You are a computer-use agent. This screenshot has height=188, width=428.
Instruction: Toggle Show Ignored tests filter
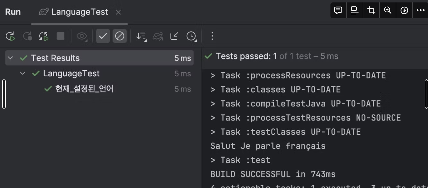click(x=119, y=37)
